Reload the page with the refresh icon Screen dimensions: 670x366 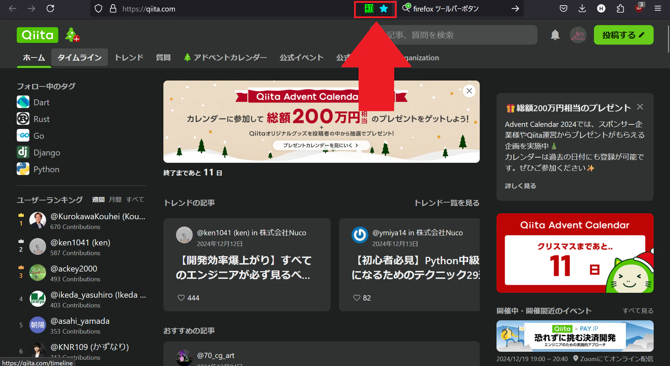click(x=50, y=8)
